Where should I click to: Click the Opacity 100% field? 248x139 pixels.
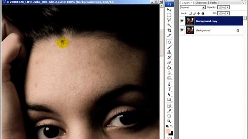222,7
